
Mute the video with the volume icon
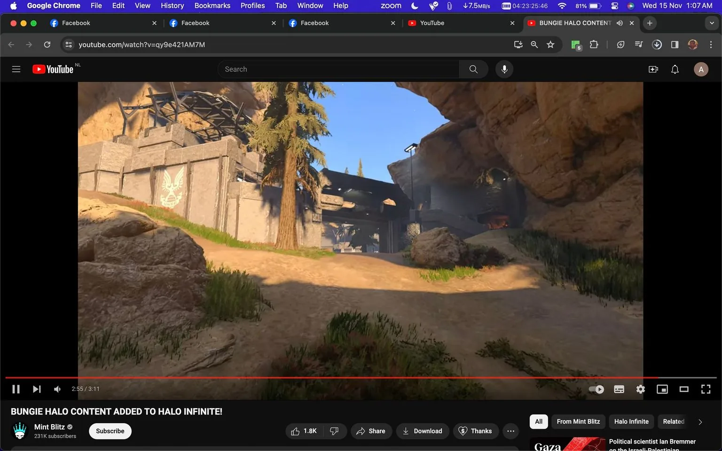tap(57, 389)
